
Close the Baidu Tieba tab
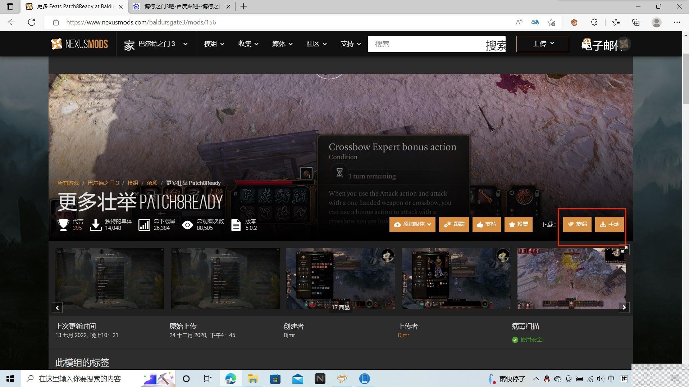[x=228, y=6]
